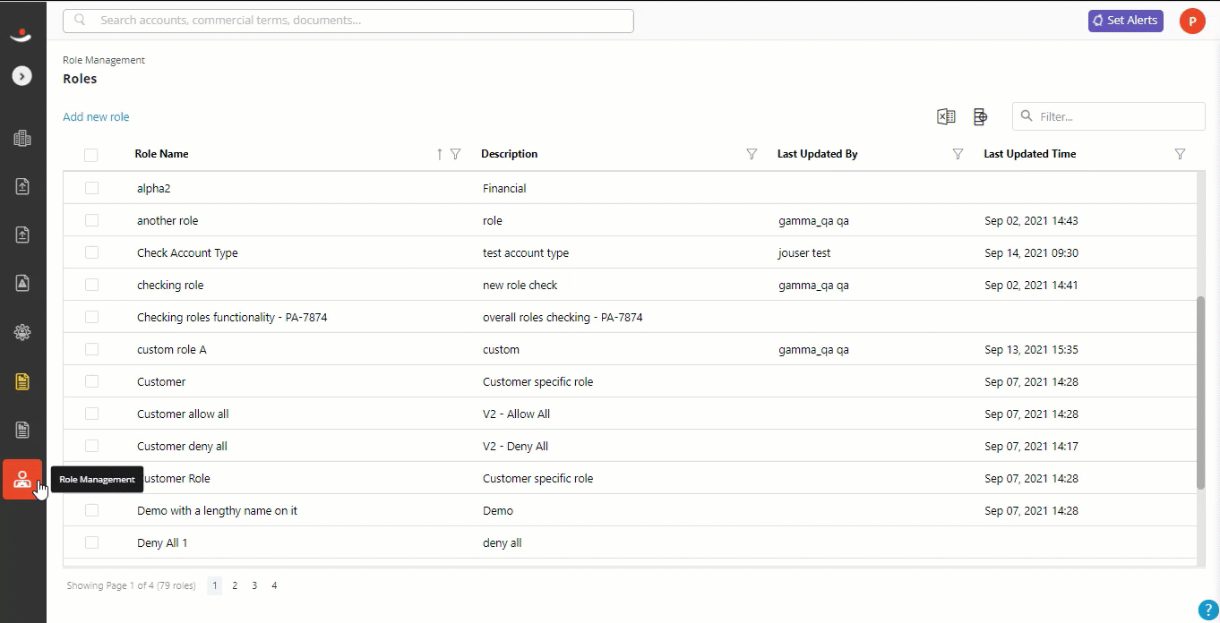Image resolution: width=1220 pixels, height=623 pixels.
Task: Select the Checking roles functionality - PA-7874 row
Action: click(x=630, y=317)
